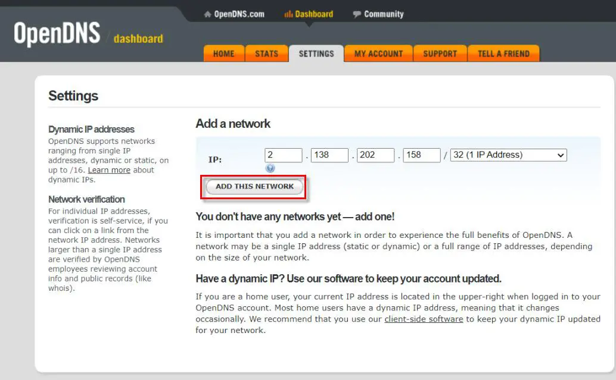Select the SETTINGS tab
Image resolution: width=616 pixels, height=380 pixels.
(x=316, y=54)
